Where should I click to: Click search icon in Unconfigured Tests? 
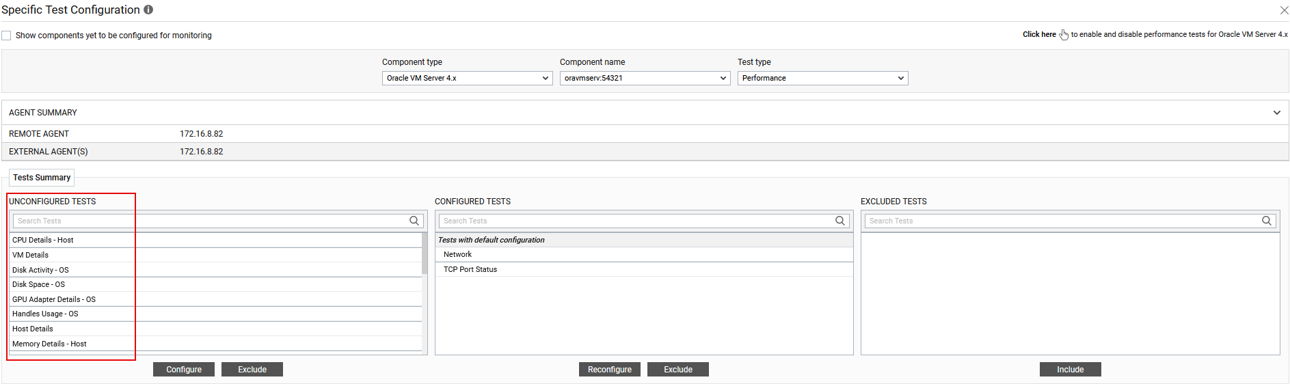pyautogui.click(x=414, y=221)
